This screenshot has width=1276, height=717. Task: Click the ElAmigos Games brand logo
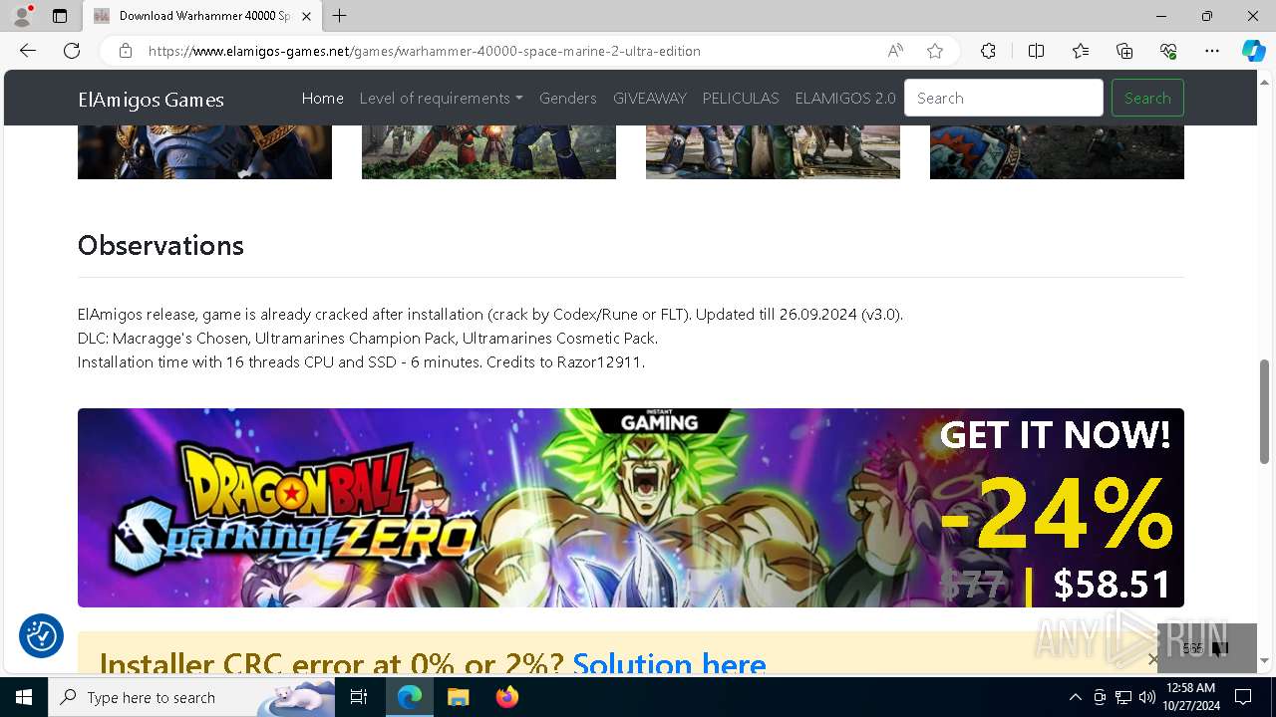[151, 99]
